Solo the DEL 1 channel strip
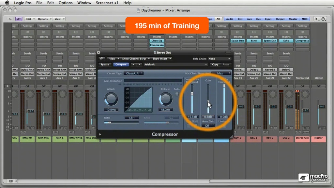 click(259, 128)
